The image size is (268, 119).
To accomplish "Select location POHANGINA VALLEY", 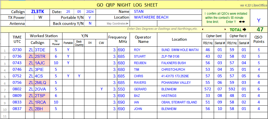I will coord(176,83).
